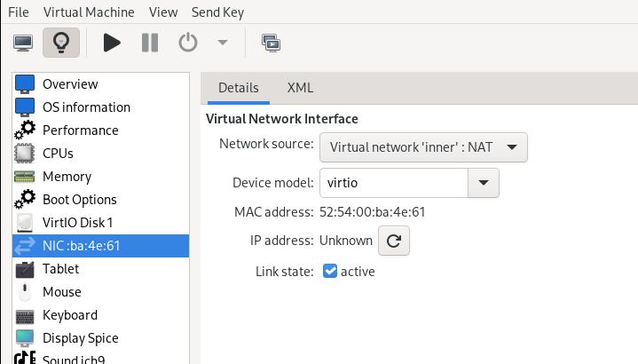Open the Send Key menu
This screenshot has height=364, width=638.
[217, 12]
